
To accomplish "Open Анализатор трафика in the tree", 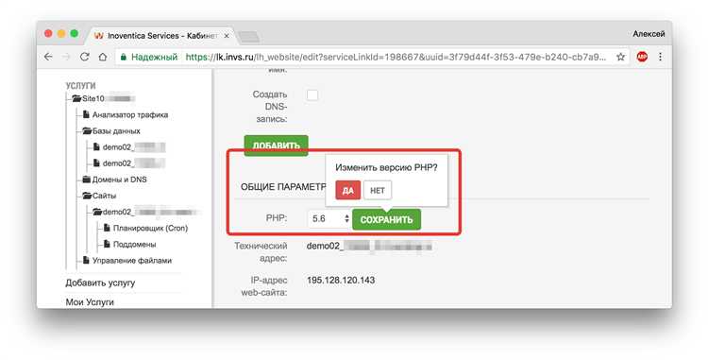I will [x=130, y=114].
